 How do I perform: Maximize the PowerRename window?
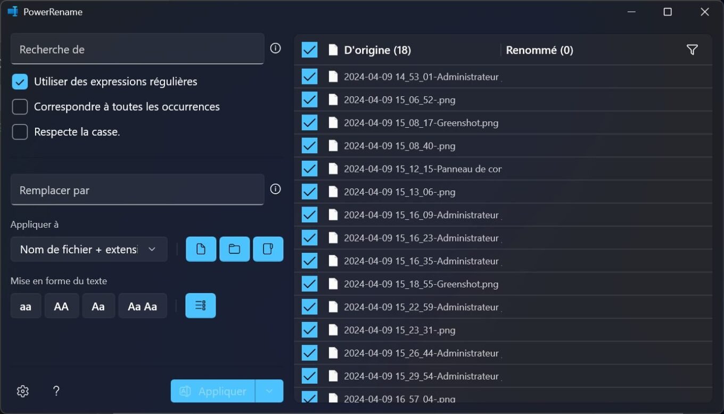click(668, 12)
